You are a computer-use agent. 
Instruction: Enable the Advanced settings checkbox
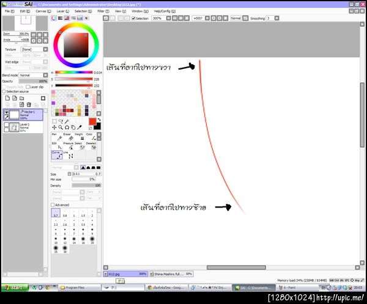click(x=53, y=204)
